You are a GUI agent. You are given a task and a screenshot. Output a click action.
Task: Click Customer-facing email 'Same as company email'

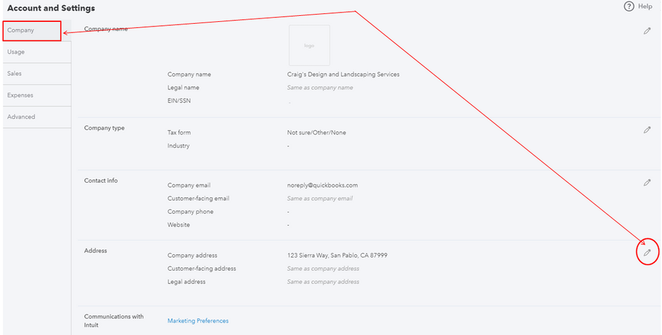click(320, 199)
